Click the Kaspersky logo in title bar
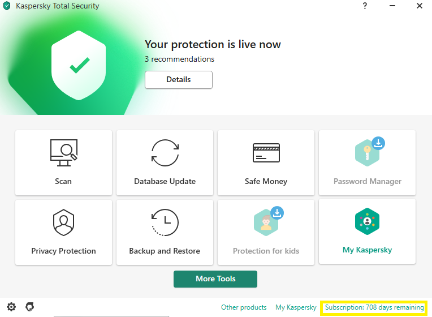The height and width of the screenshot is (317, 432). (x=7, y=6)
